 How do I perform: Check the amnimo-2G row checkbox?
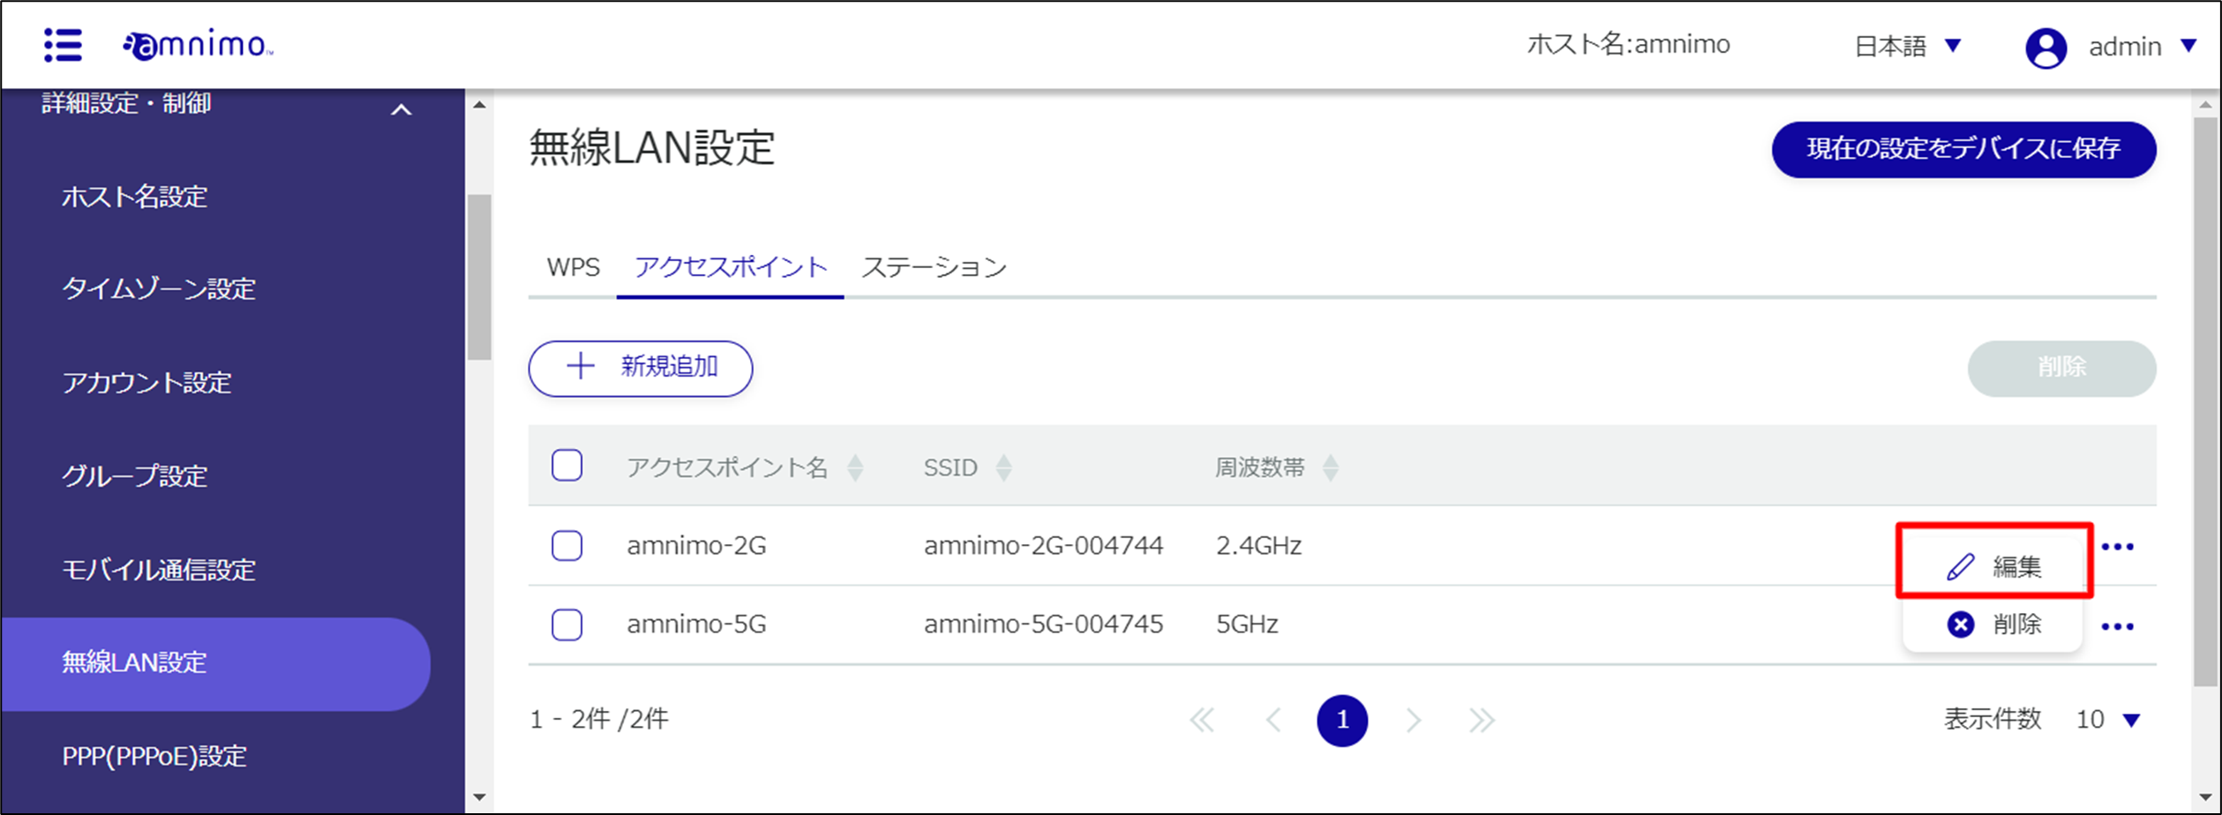567,545
